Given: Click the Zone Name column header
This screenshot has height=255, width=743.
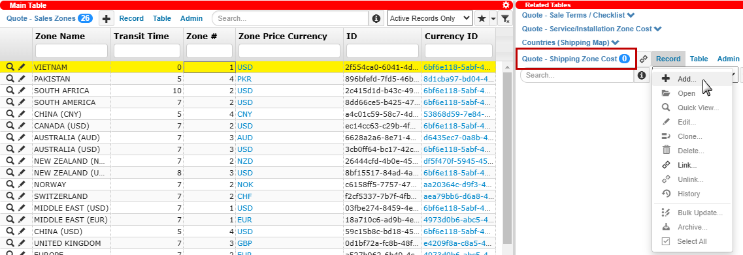Looking at the screenshot, I should pyautogui.click(x=60, y=36).
